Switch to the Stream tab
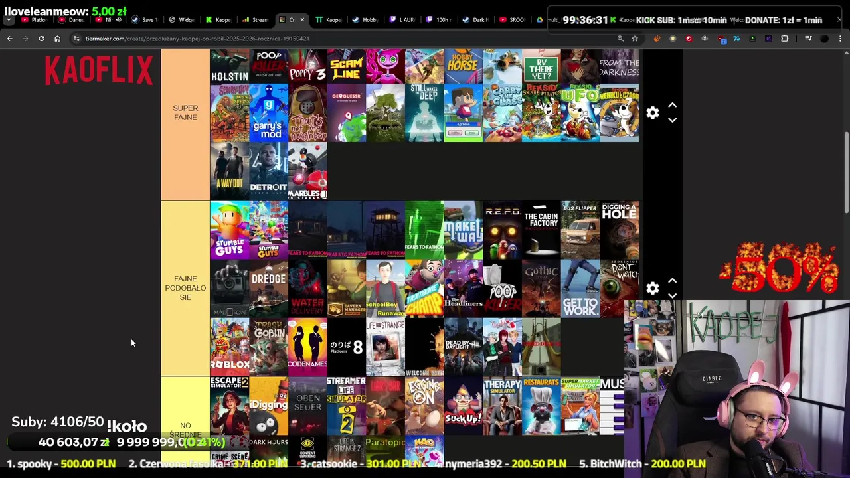Image resolution: width=850 pixels, height=478 pixels. 255,20
